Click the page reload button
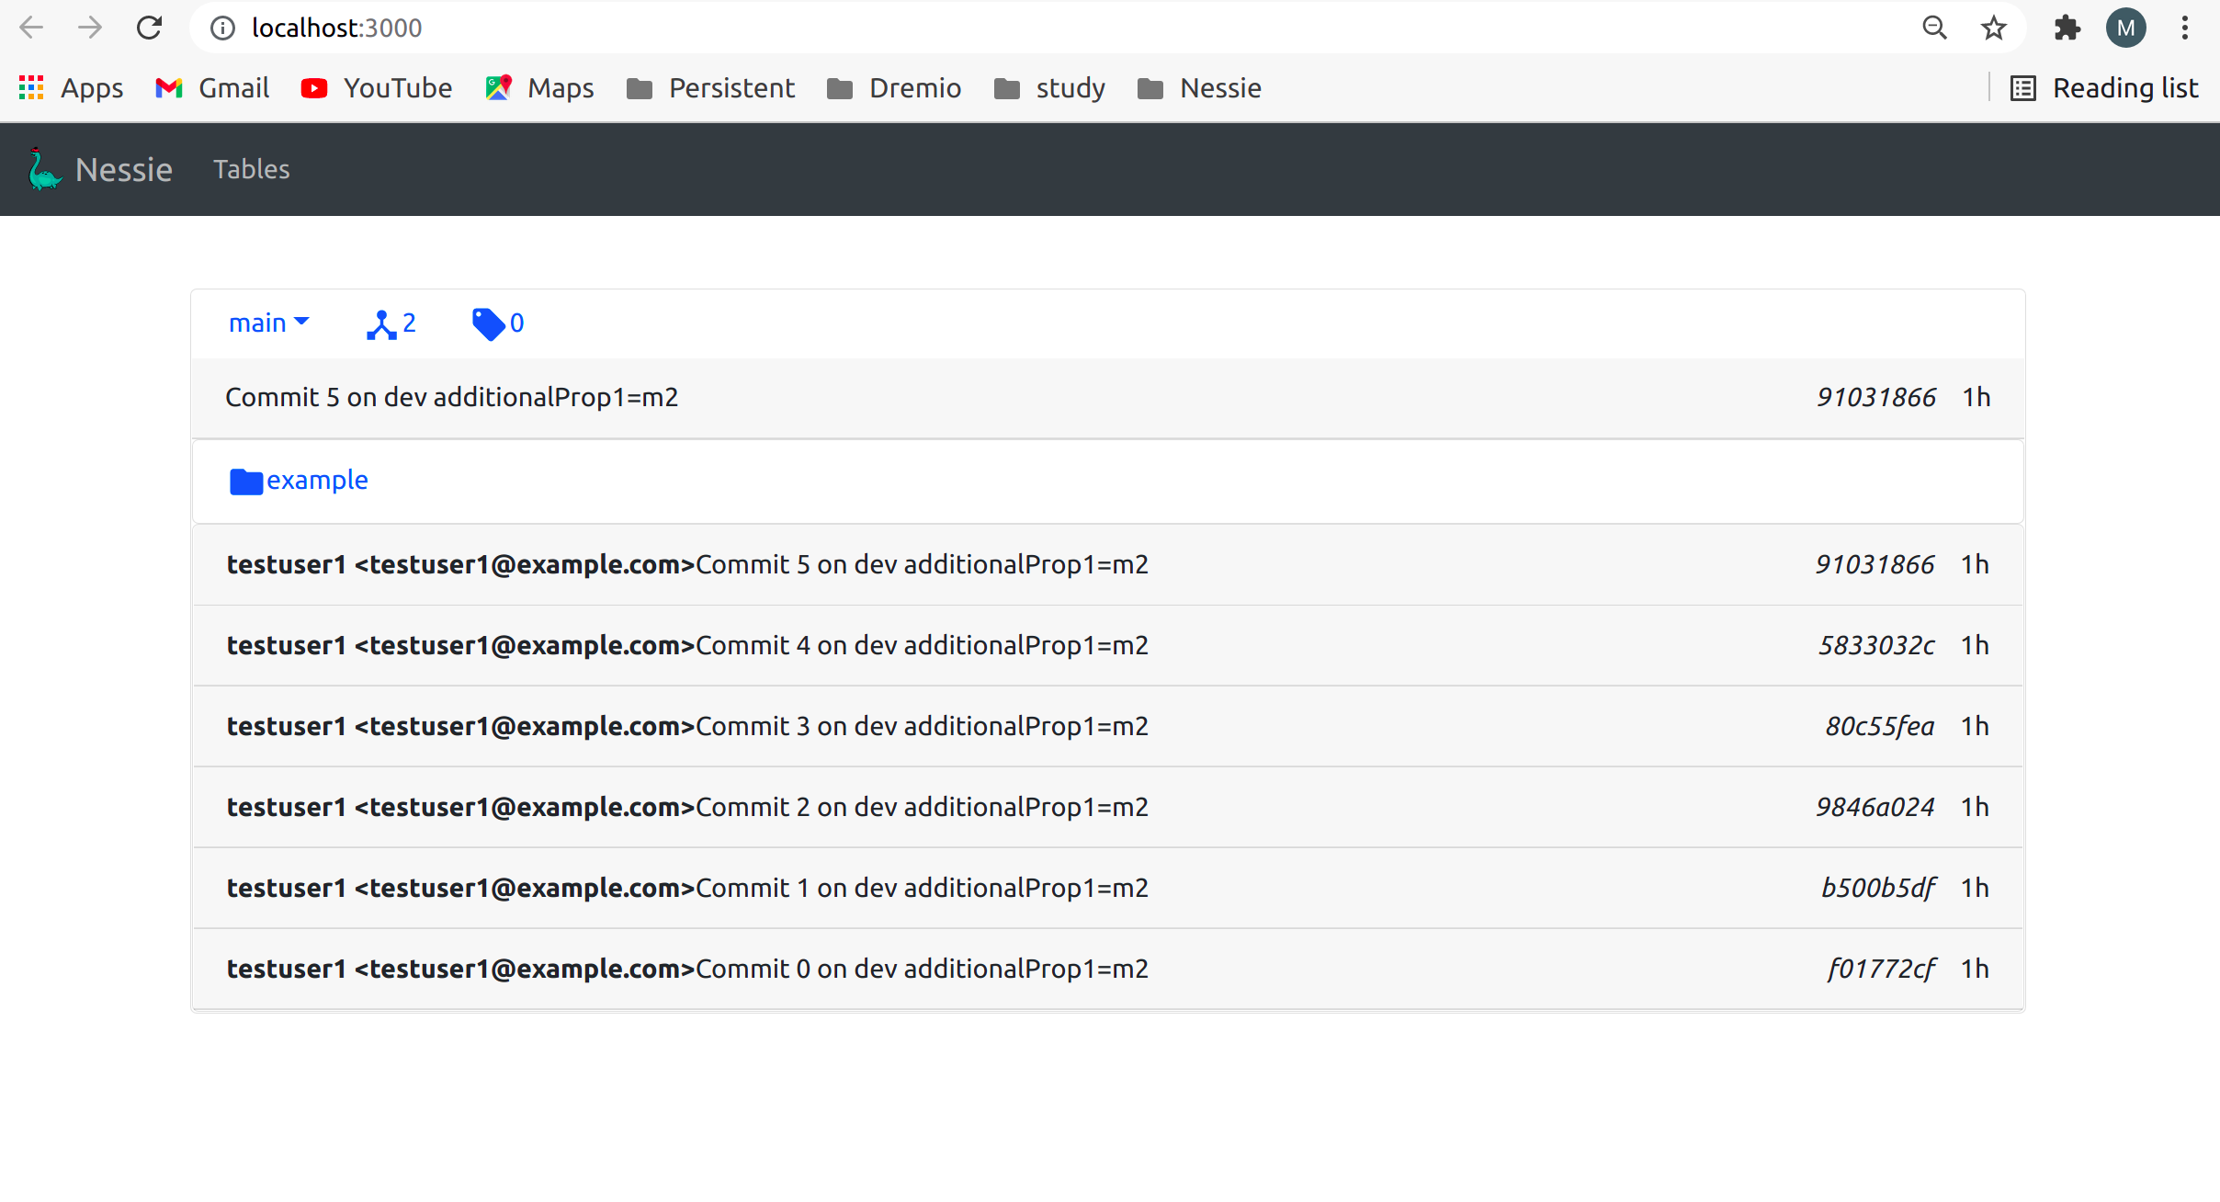Viewport: 2220px width, 1202px height. click(150, 28)
